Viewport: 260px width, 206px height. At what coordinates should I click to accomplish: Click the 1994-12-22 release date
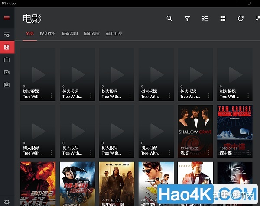189,148
